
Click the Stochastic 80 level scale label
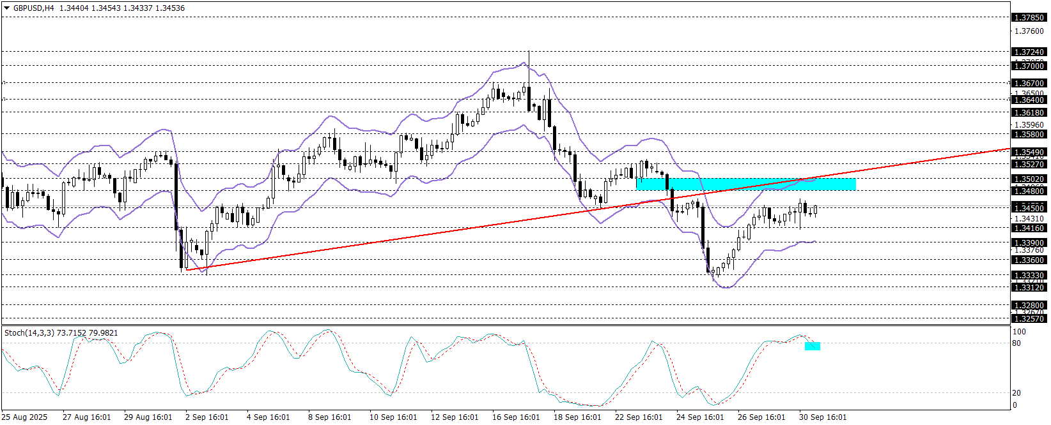pos(1016,343)
